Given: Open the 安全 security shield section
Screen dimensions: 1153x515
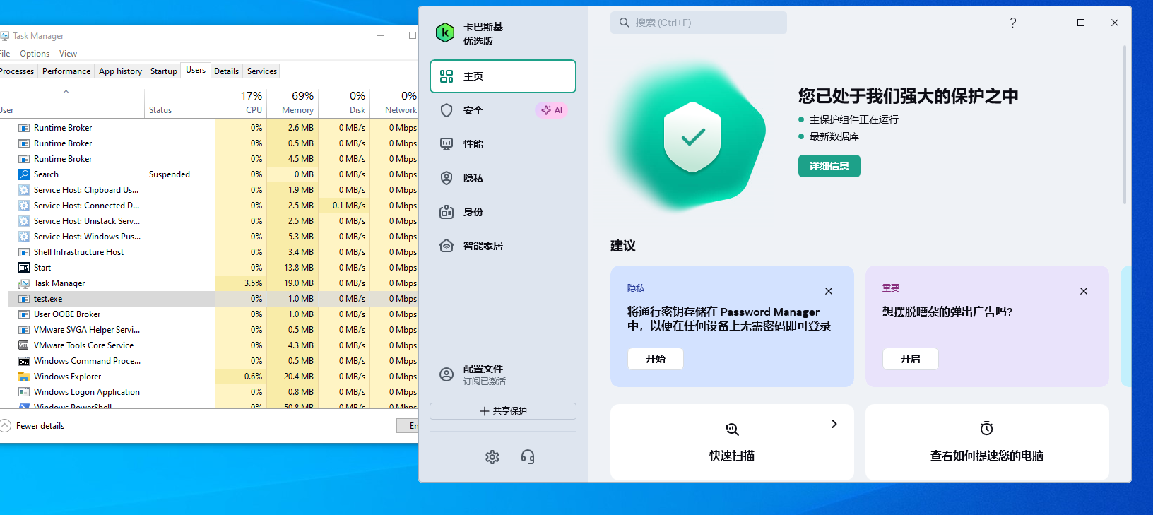Looking at the screenshot, I should pyautogui.click(x=503, y=110).
